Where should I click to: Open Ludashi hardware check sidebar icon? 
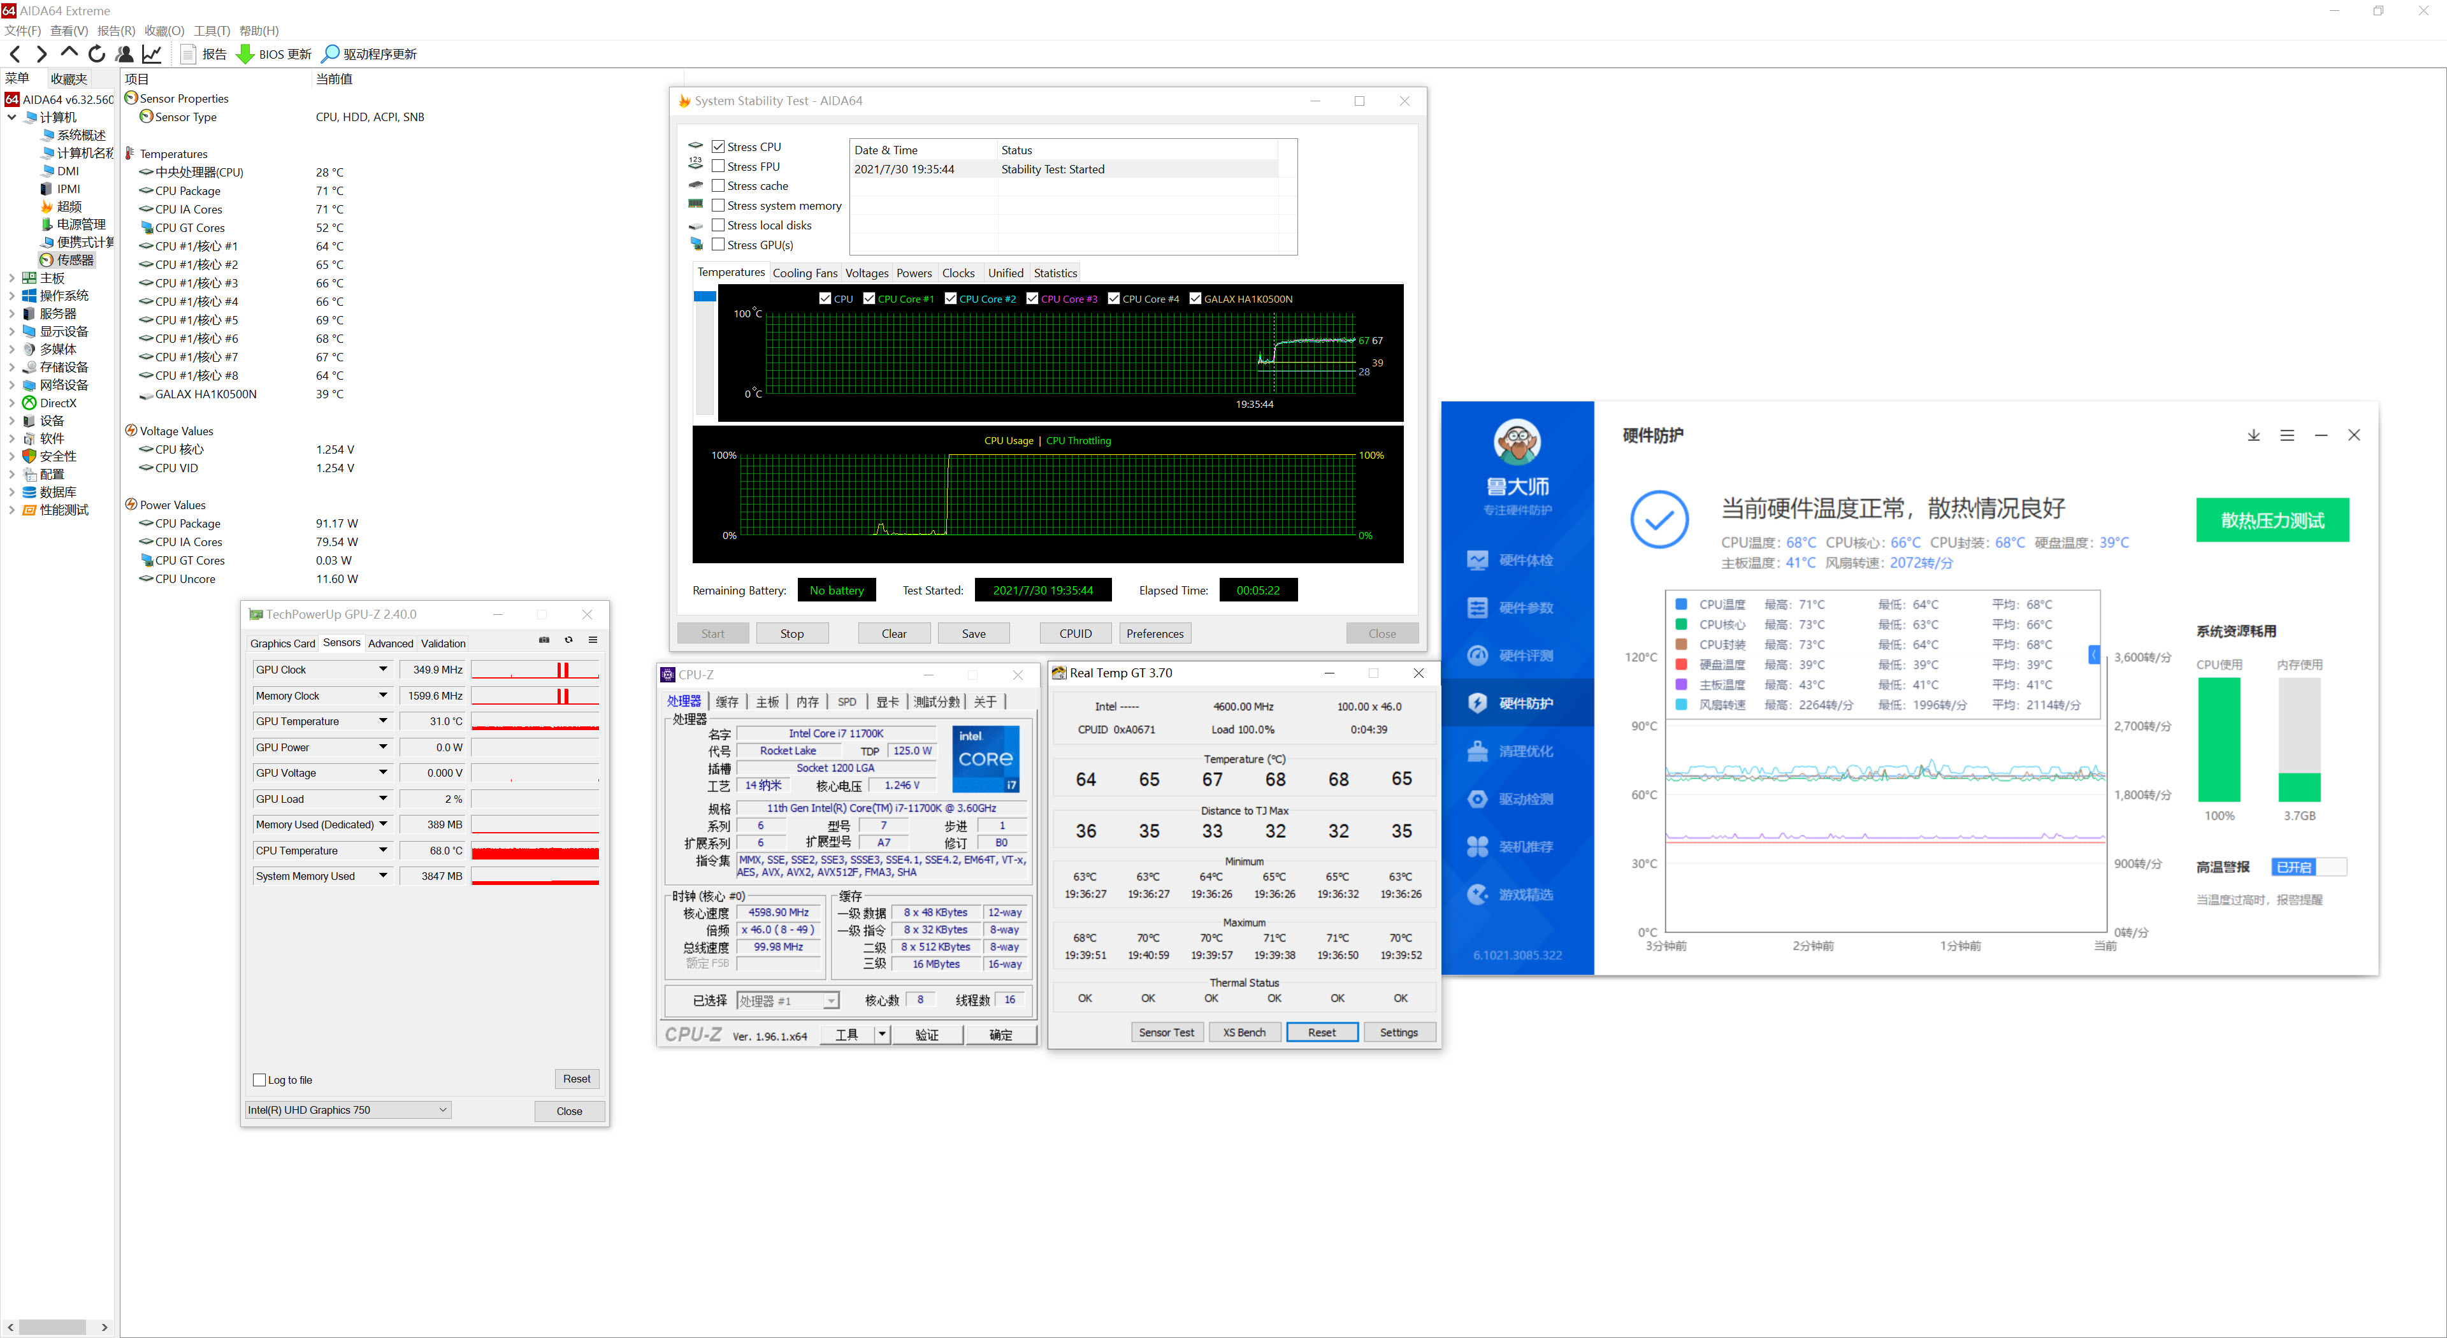click(1477, 560)
